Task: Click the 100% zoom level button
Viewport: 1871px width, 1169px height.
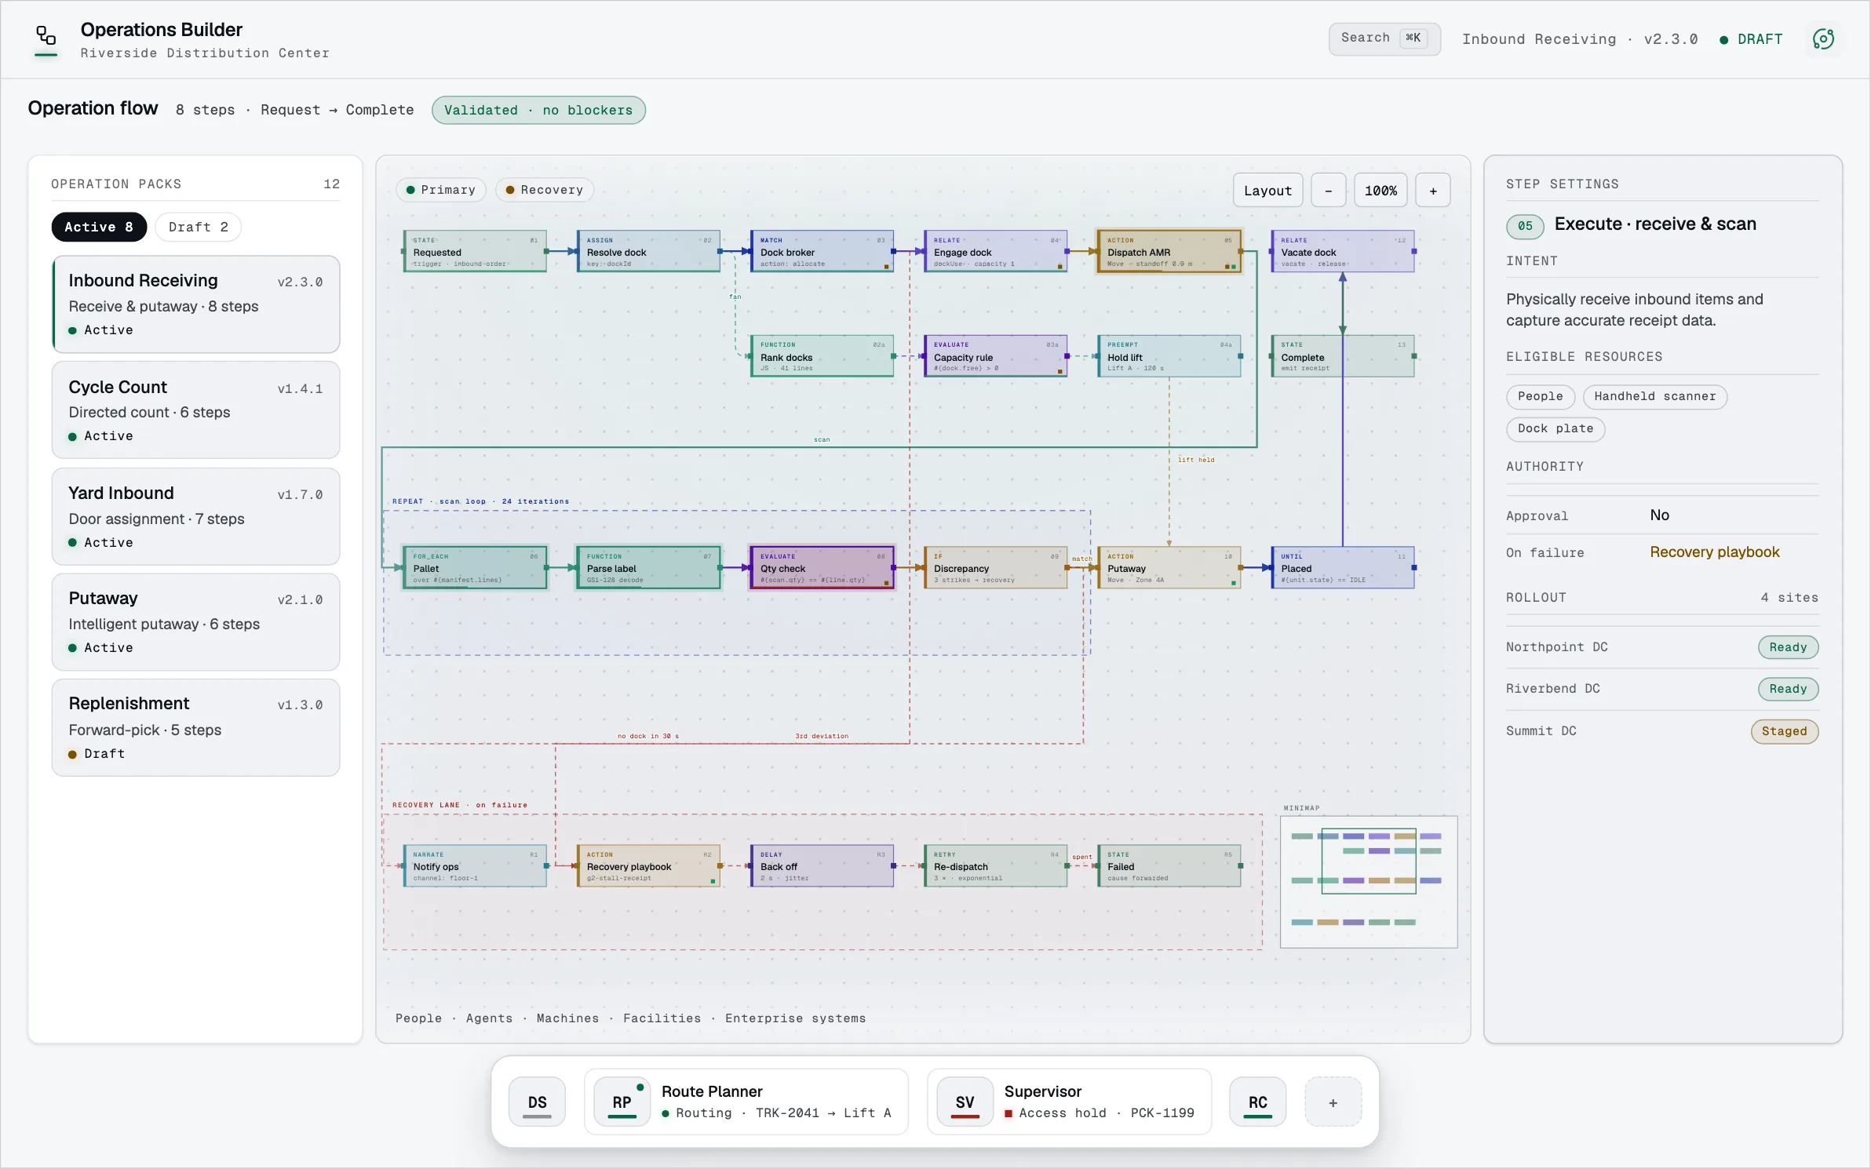Action: click(1380, 191)
